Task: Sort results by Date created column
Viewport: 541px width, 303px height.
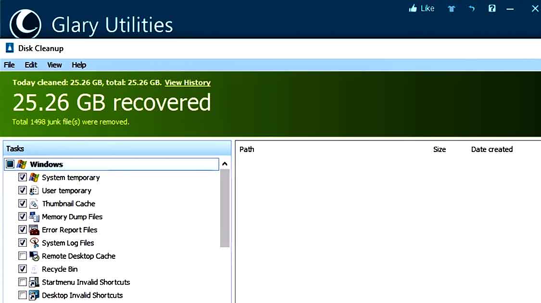Action: [492, 150]
